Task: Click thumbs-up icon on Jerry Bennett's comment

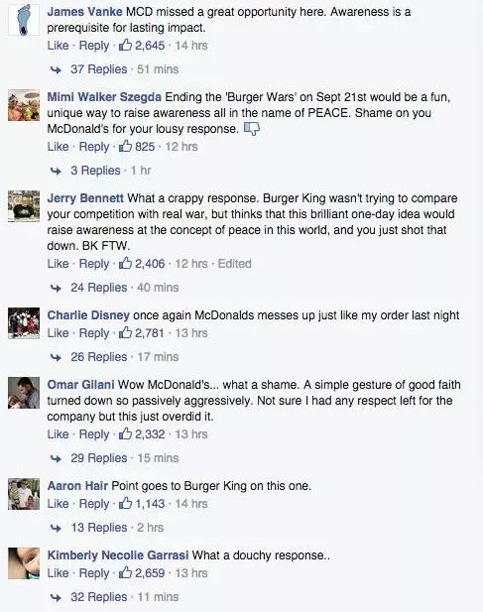Action: 125,263
